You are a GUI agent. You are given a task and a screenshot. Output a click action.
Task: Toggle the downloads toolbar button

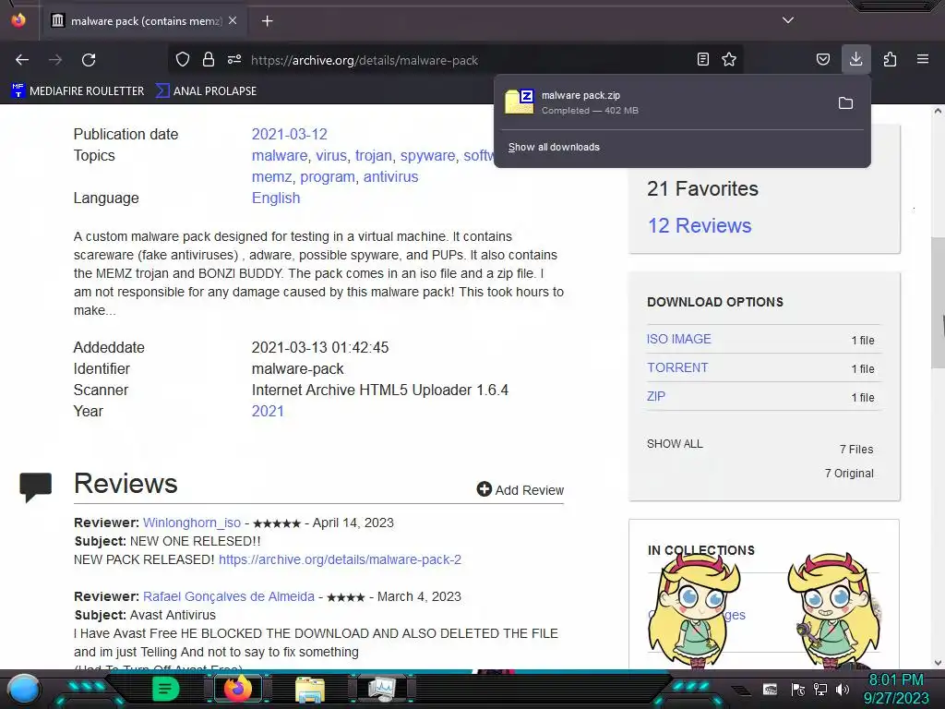855,59
